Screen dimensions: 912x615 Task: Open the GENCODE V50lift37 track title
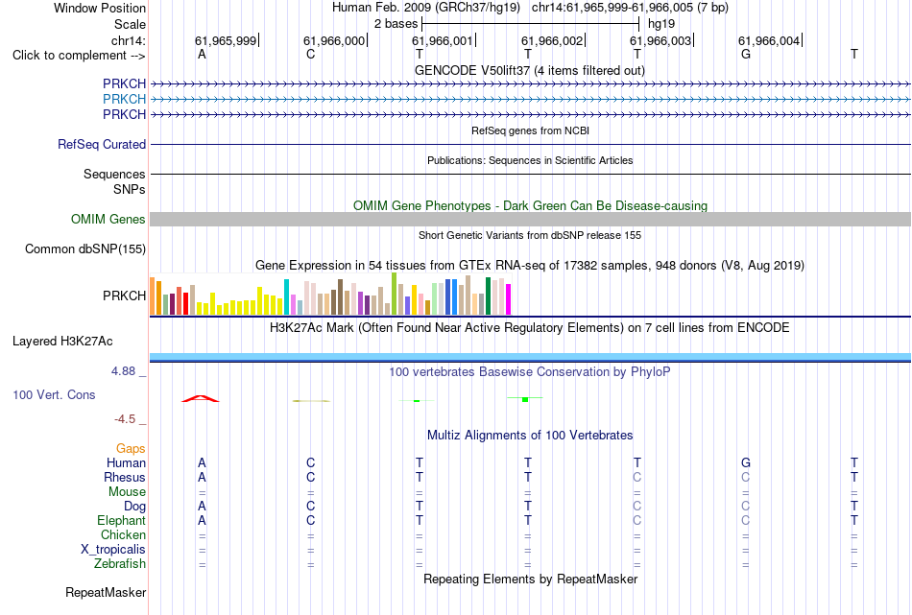[x=529, y=70]
